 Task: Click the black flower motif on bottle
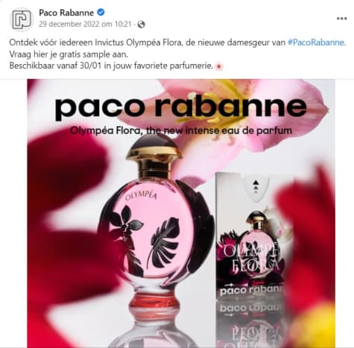(124, 224)
